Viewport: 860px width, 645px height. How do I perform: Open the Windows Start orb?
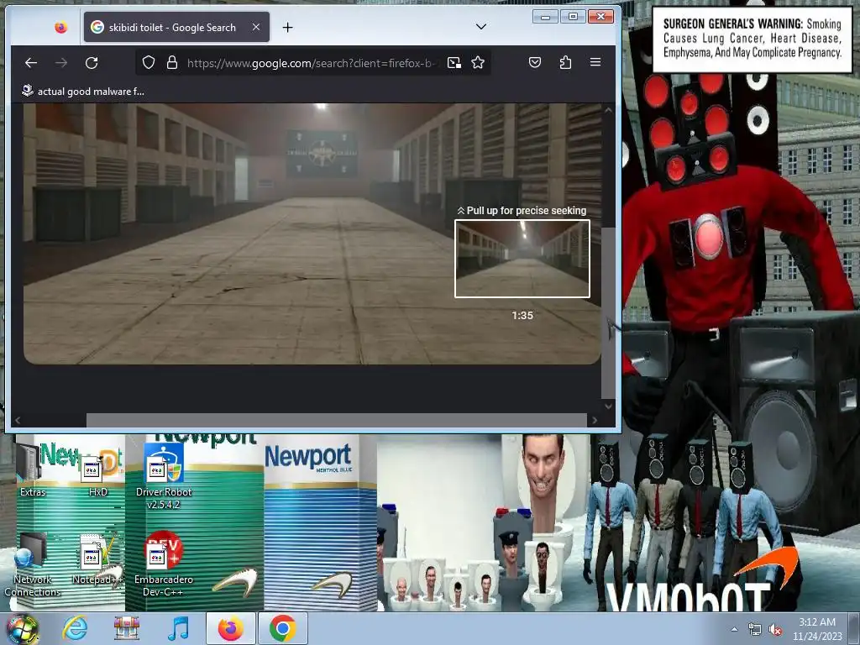[x=23, y=628]
